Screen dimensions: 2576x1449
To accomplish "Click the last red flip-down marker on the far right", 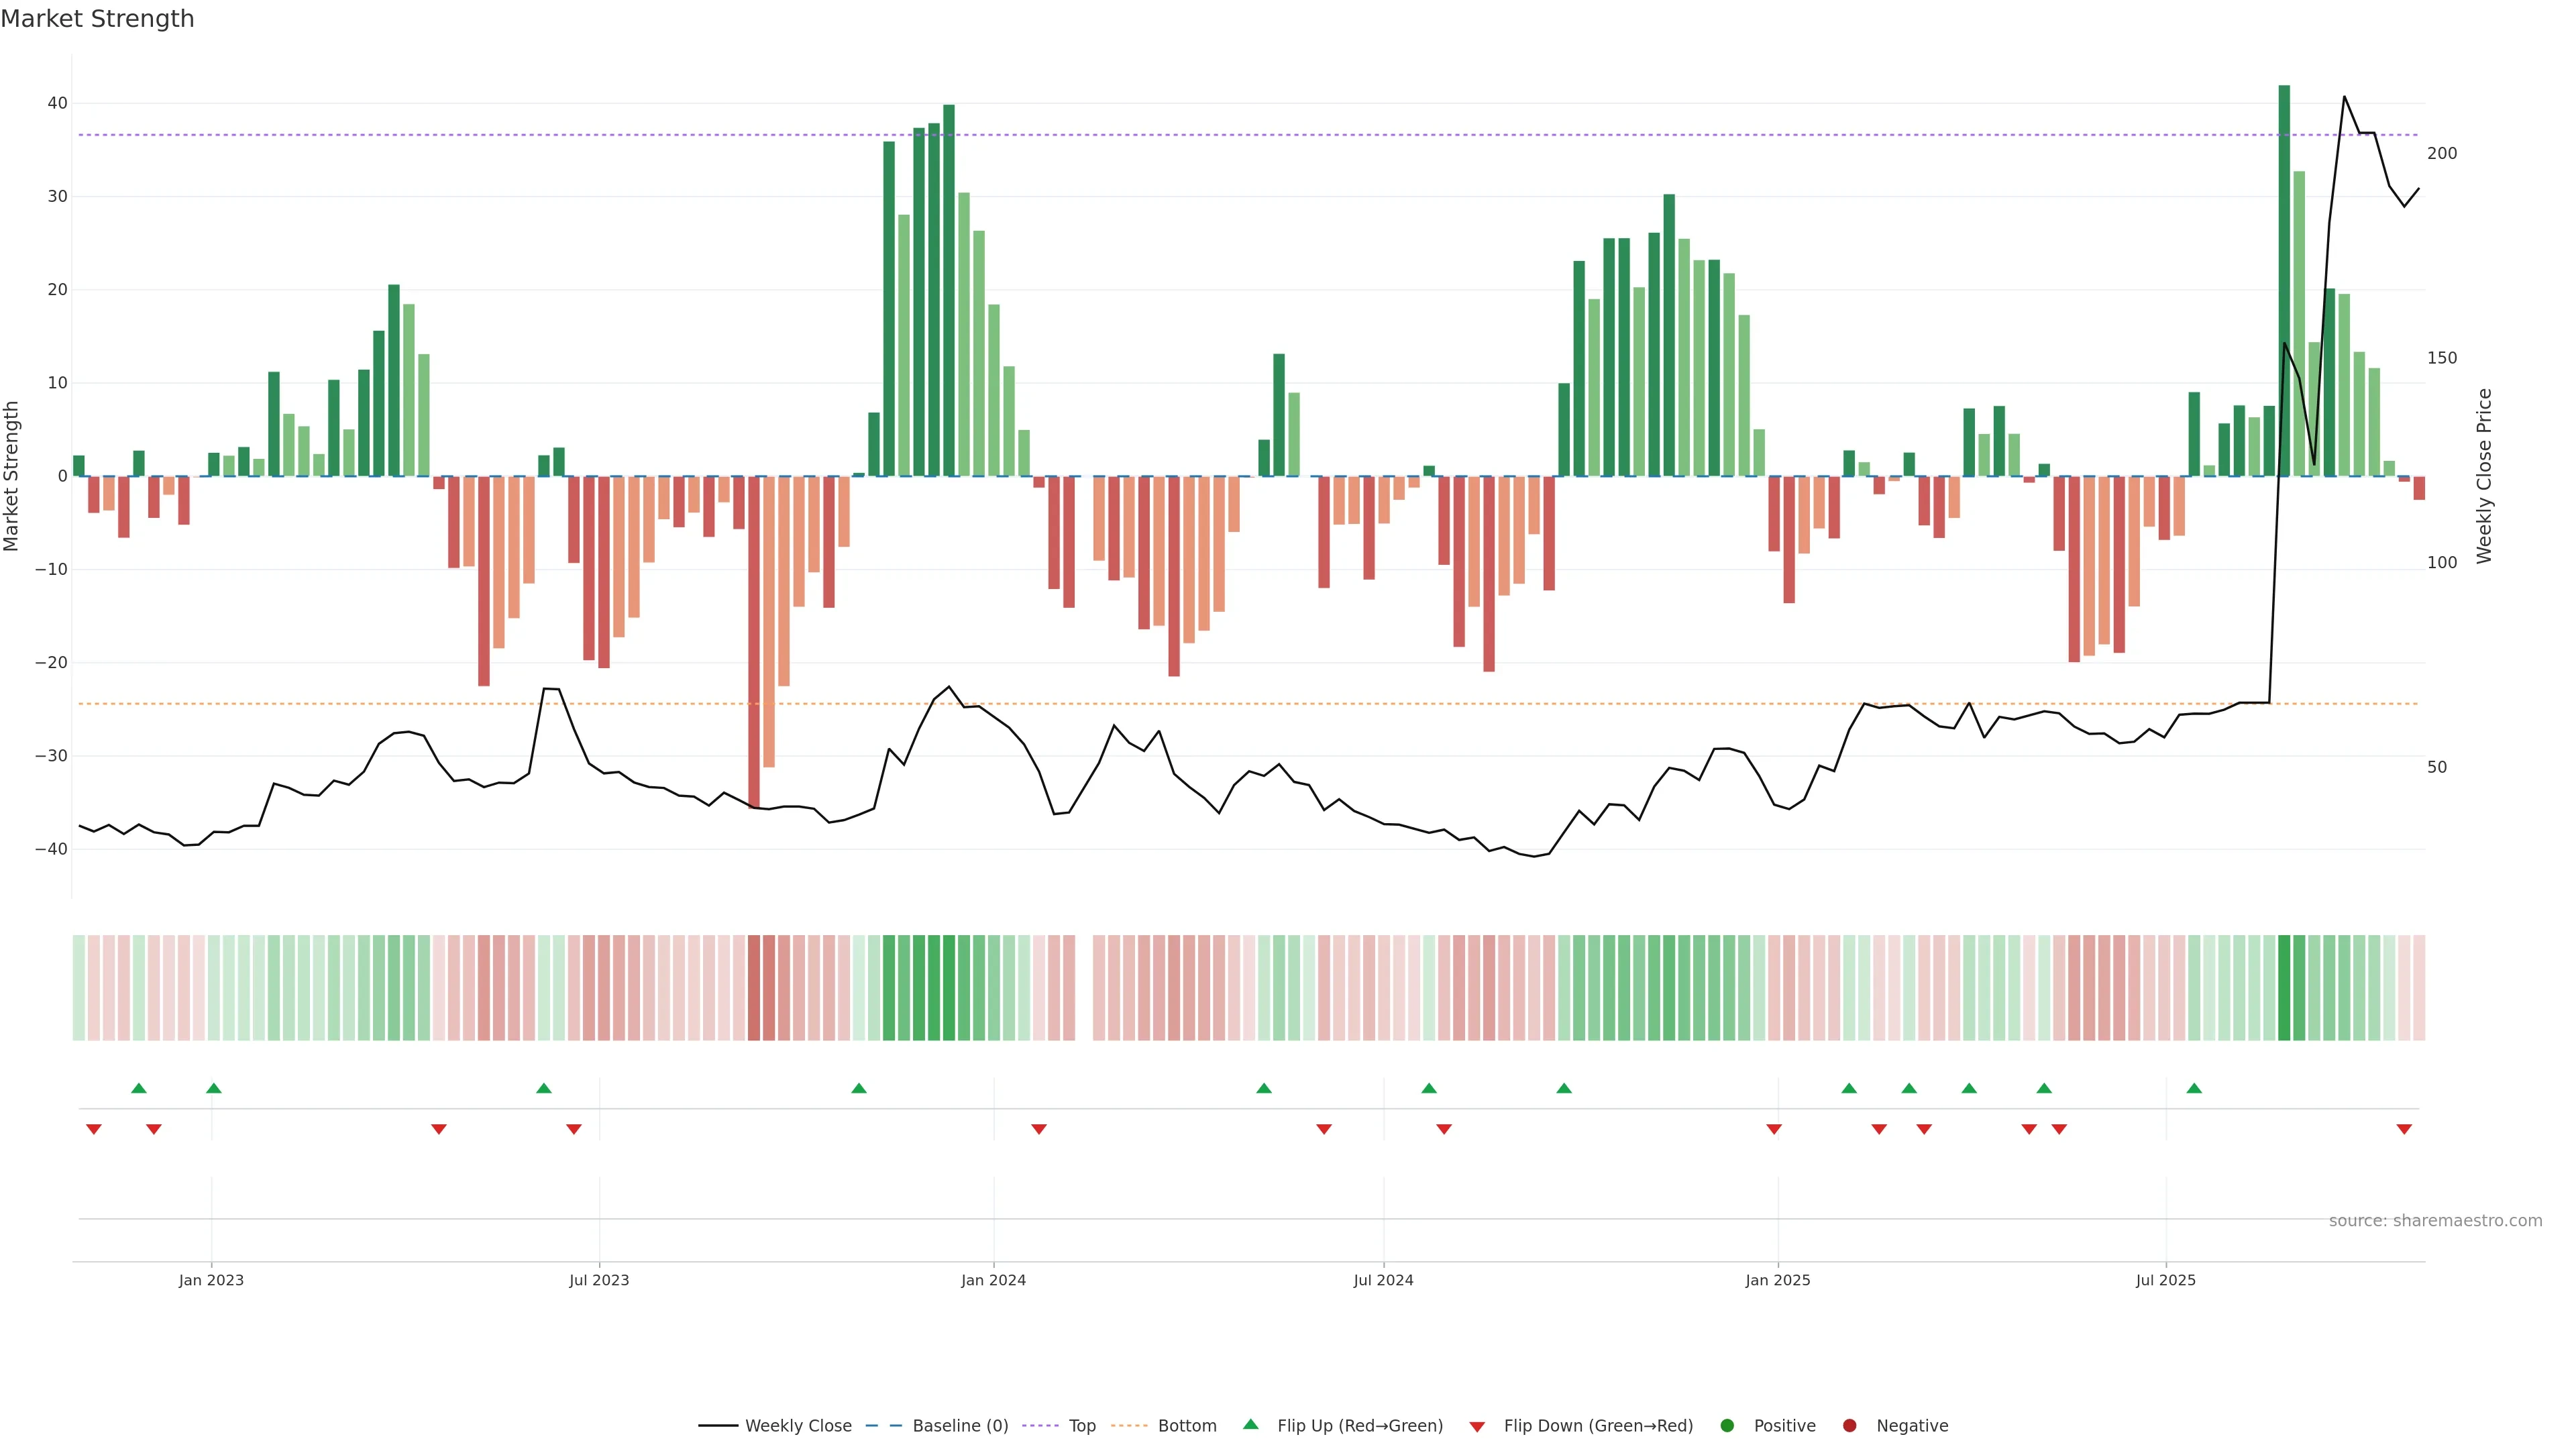I will click(2404, 1129).
